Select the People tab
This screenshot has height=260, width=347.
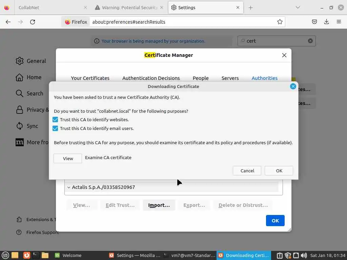(201, 78)
